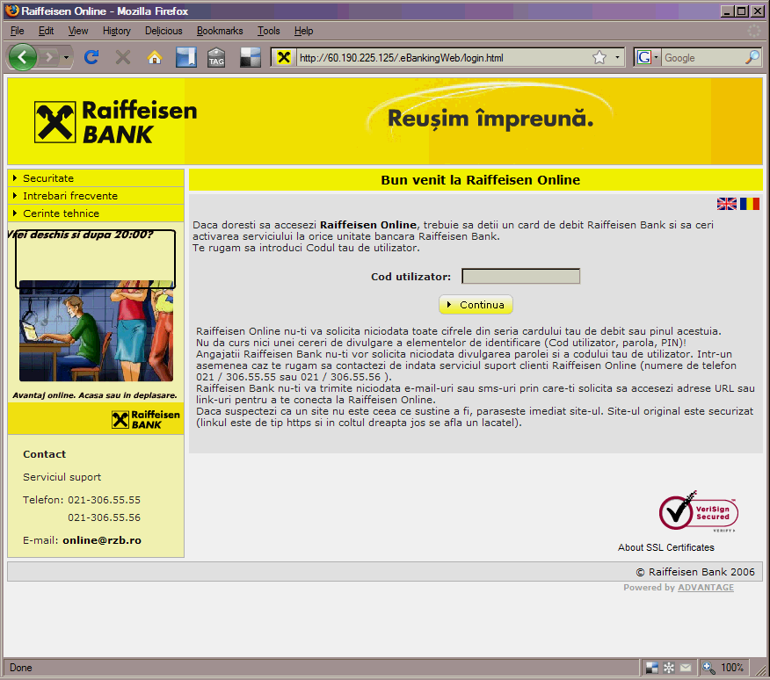Click the Raiffeisen site favicon in address bar
This screenshot has height=680, width=770.
click(x=283, y=57)
